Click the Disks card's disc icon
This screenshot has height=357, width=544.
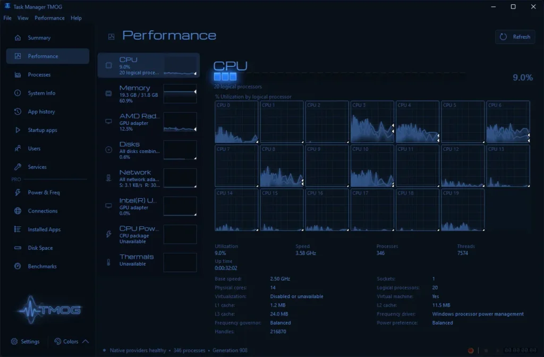click(x=108, y=150)
